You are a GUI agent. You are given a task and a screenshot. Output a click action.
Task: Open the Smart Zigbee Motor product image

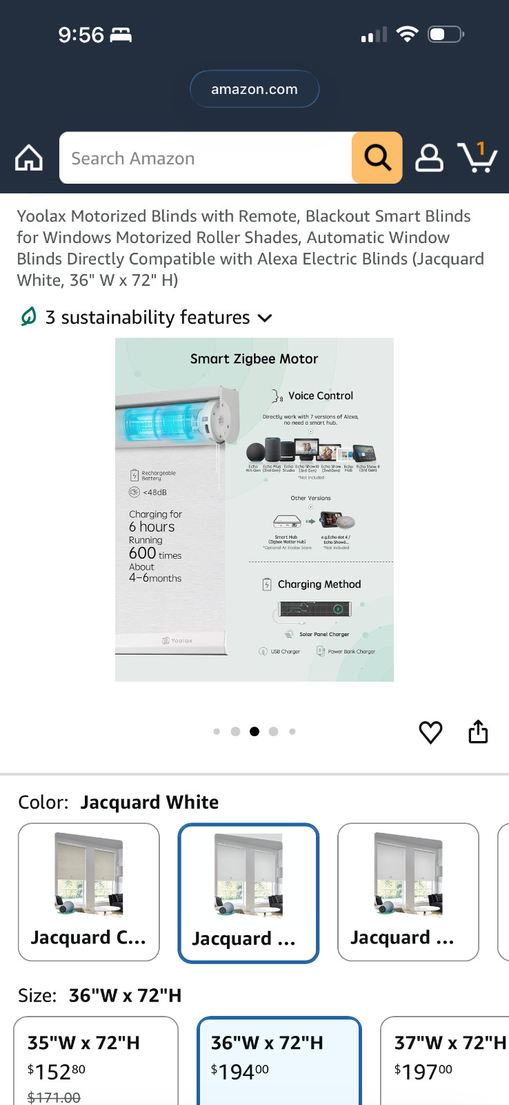coord(254,510)
